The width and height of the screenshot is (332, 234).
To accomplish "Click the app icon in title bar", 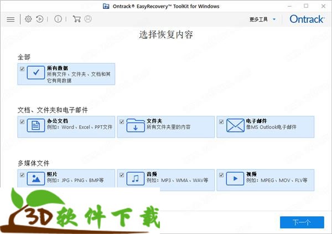I will pos(106,6).
